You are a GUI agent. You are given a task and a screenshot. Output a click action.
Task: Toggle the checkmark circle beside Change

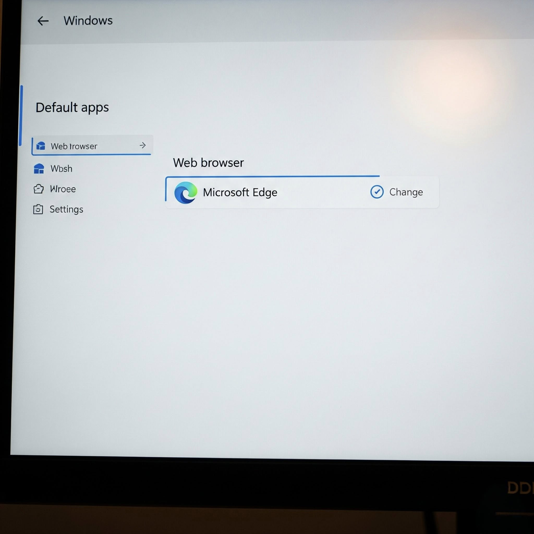(377, 192)
